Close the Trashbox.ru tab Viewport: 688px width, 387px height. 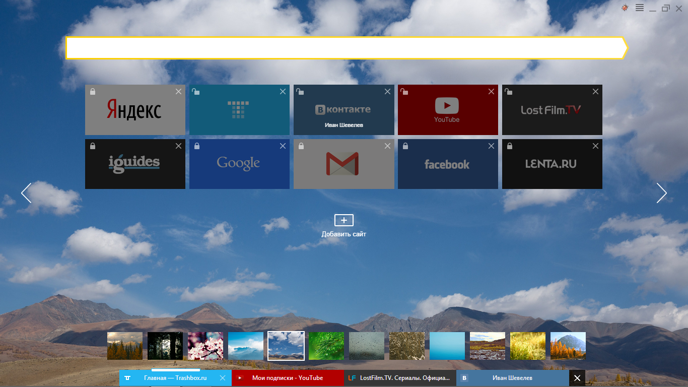point(223,378)
